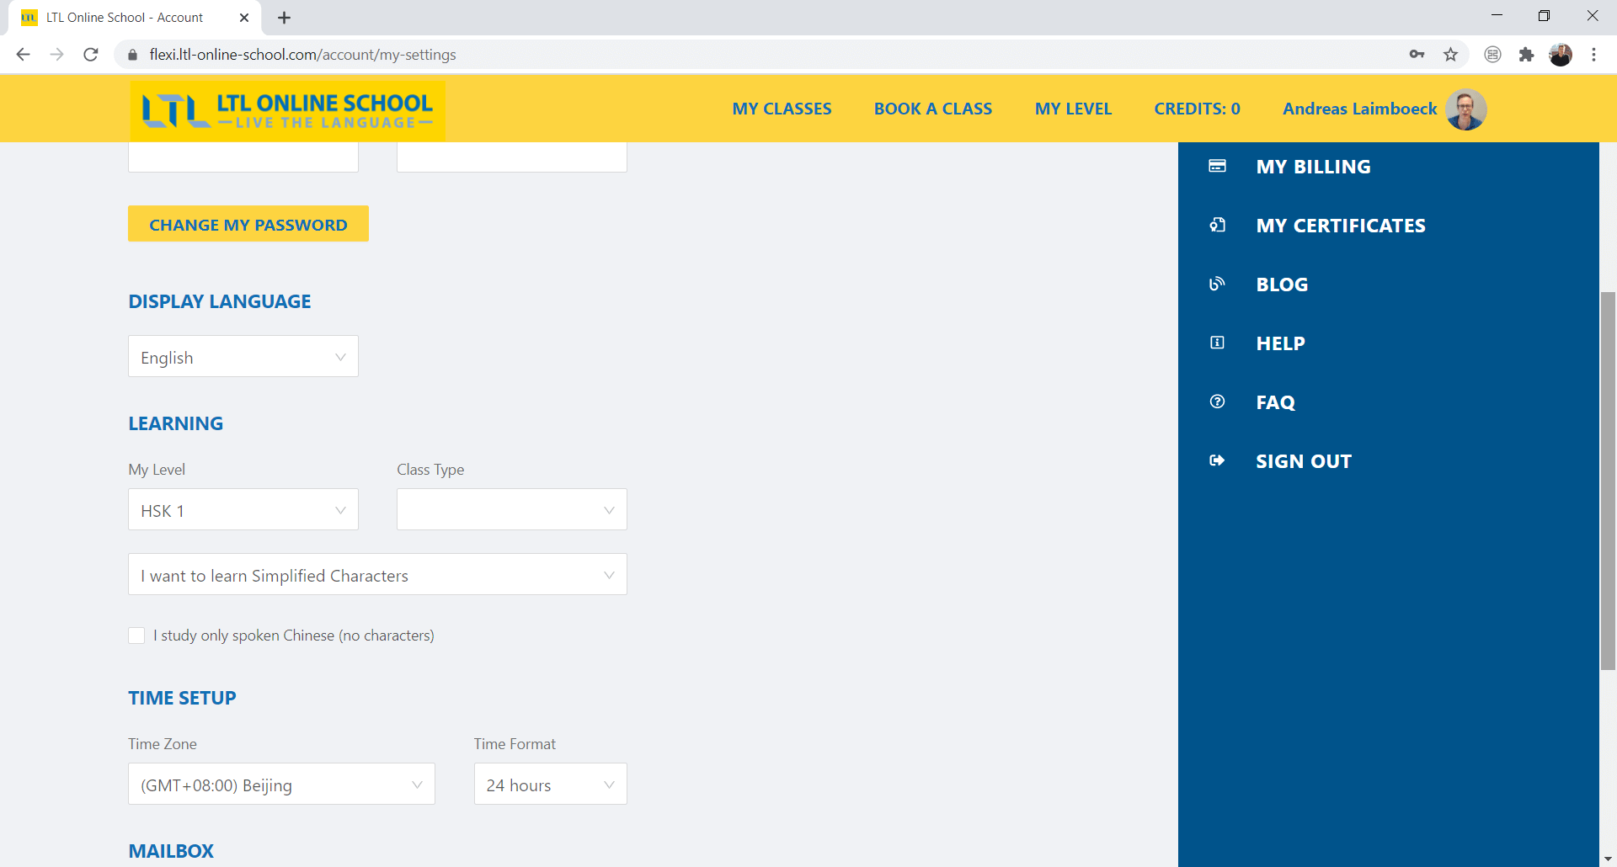Click the sign out arrow icon
This screenshot has width=1617, height=867.
coord(1217,460)
